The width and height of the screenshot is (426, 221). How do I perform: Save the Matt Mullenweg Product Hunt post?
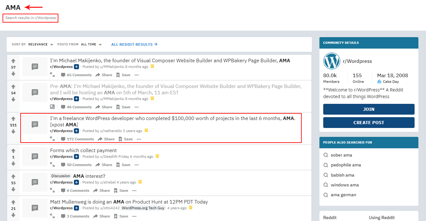[x=121, y=216]
